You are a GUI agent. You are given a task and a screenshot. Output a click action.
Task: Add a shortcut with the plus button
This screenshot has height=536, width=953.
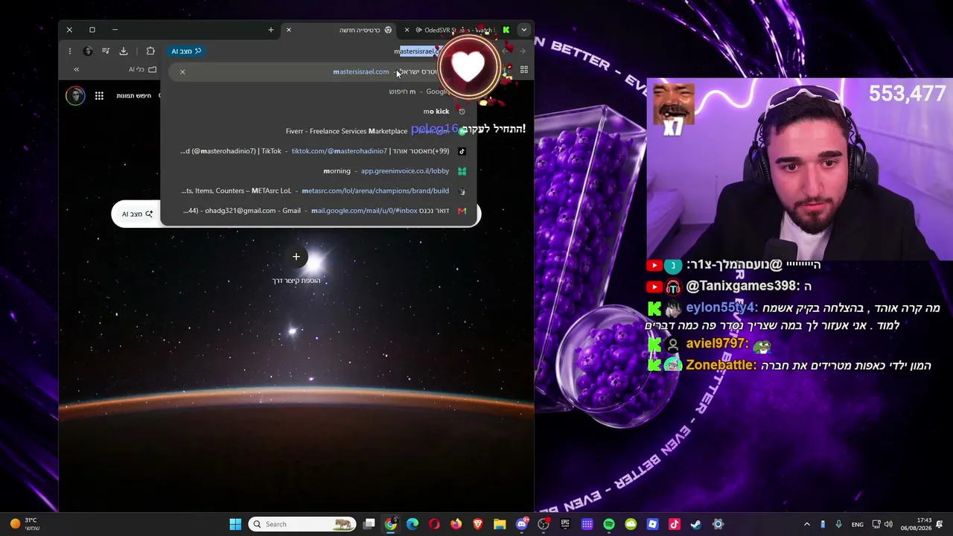point(296,257)
